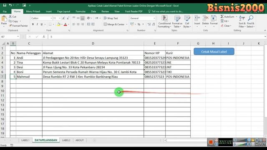
Task: Apply the yellow fill color
Action: click(x=58, y=25)
